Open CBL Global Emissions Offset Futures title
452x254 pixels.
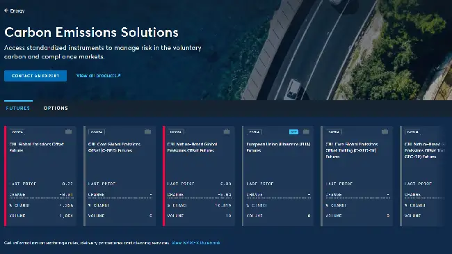[x=37, y=148]
